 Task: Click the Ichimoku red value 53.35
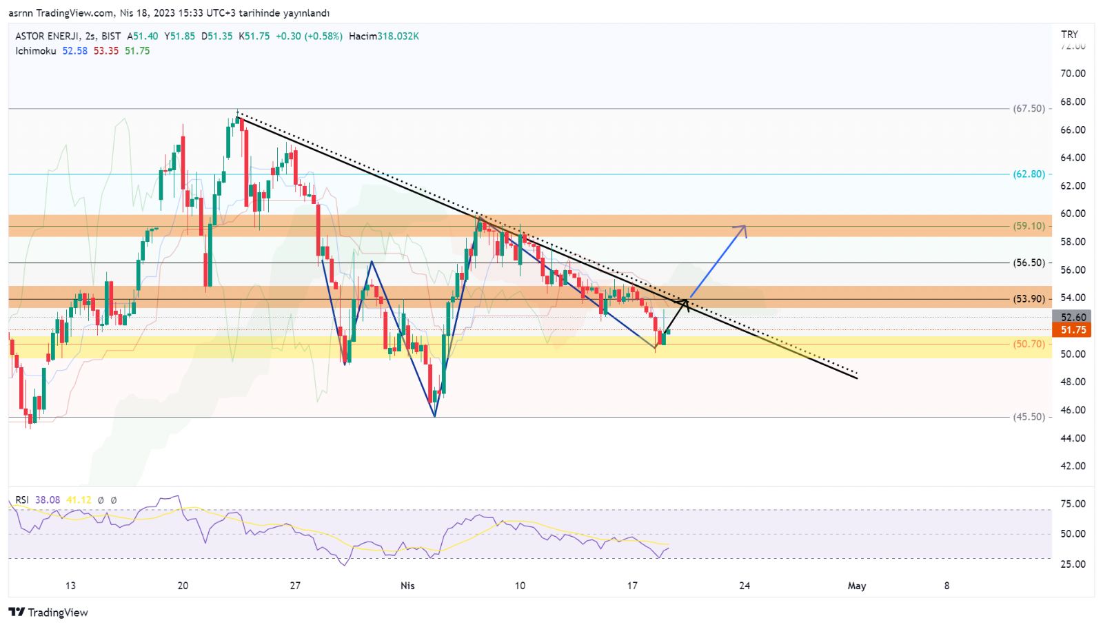[106, 51]
